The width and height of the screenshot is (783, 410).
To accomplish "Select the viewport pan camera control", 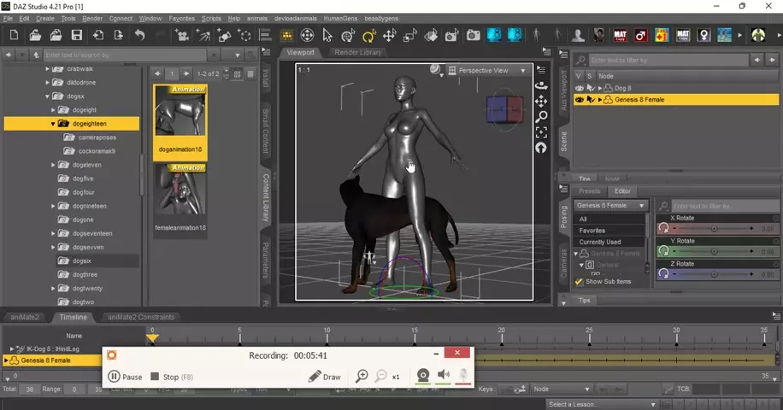I will point(541,101).
